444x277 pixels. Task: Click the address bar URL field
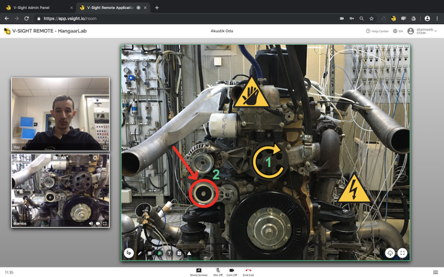(x=187, y=18)
